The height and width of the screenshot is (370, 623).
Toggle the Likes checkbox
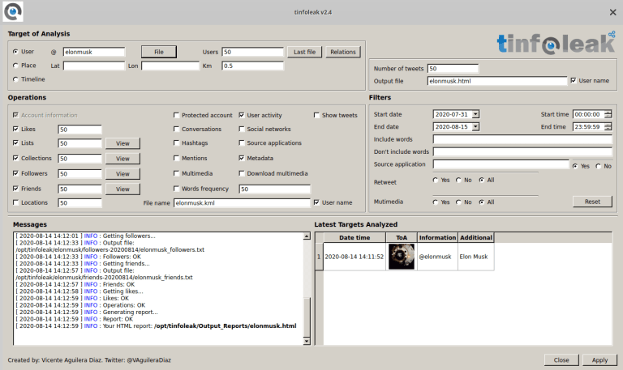15,129
